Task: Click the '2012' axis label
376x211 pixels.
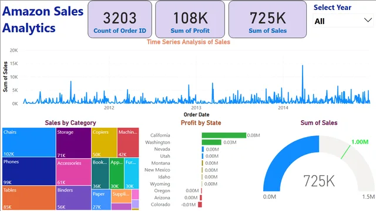Action: coord(109,108)
